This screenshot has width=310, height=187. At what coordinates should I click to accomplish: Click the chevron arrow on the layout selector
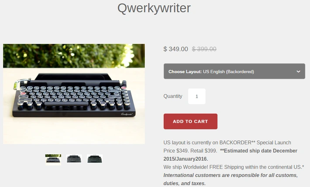298,71
